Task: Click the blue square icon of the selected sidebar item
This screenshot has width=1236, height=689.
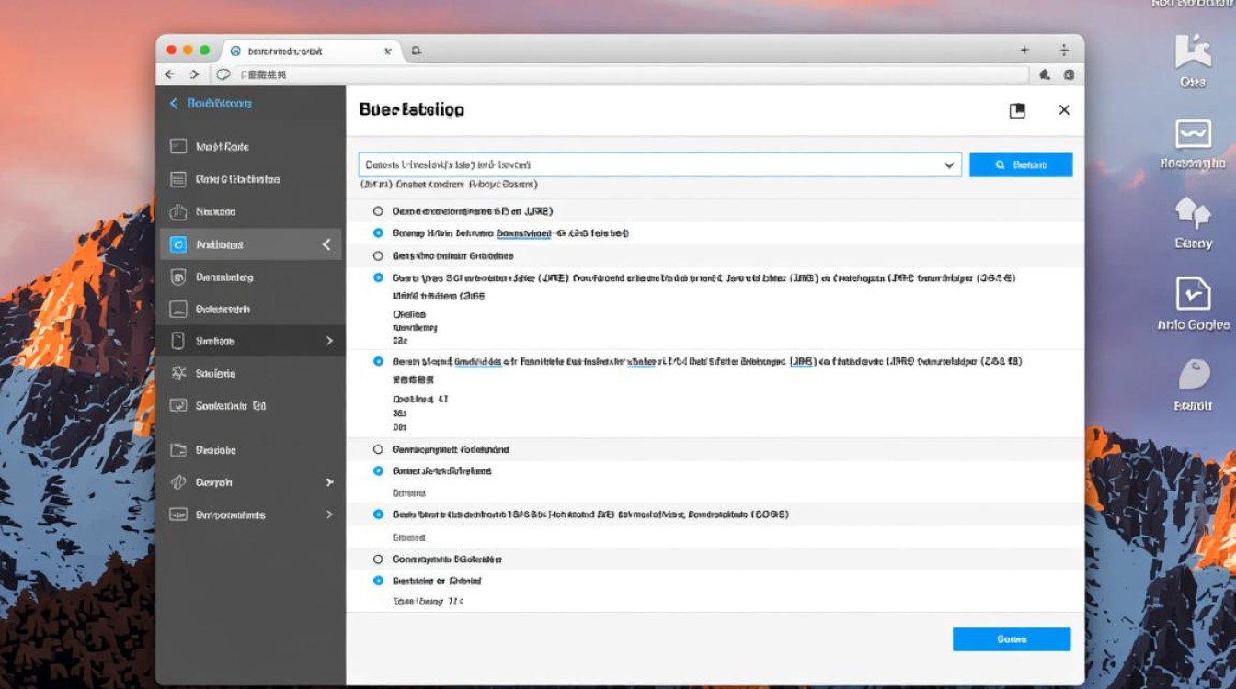Action: 178,244
